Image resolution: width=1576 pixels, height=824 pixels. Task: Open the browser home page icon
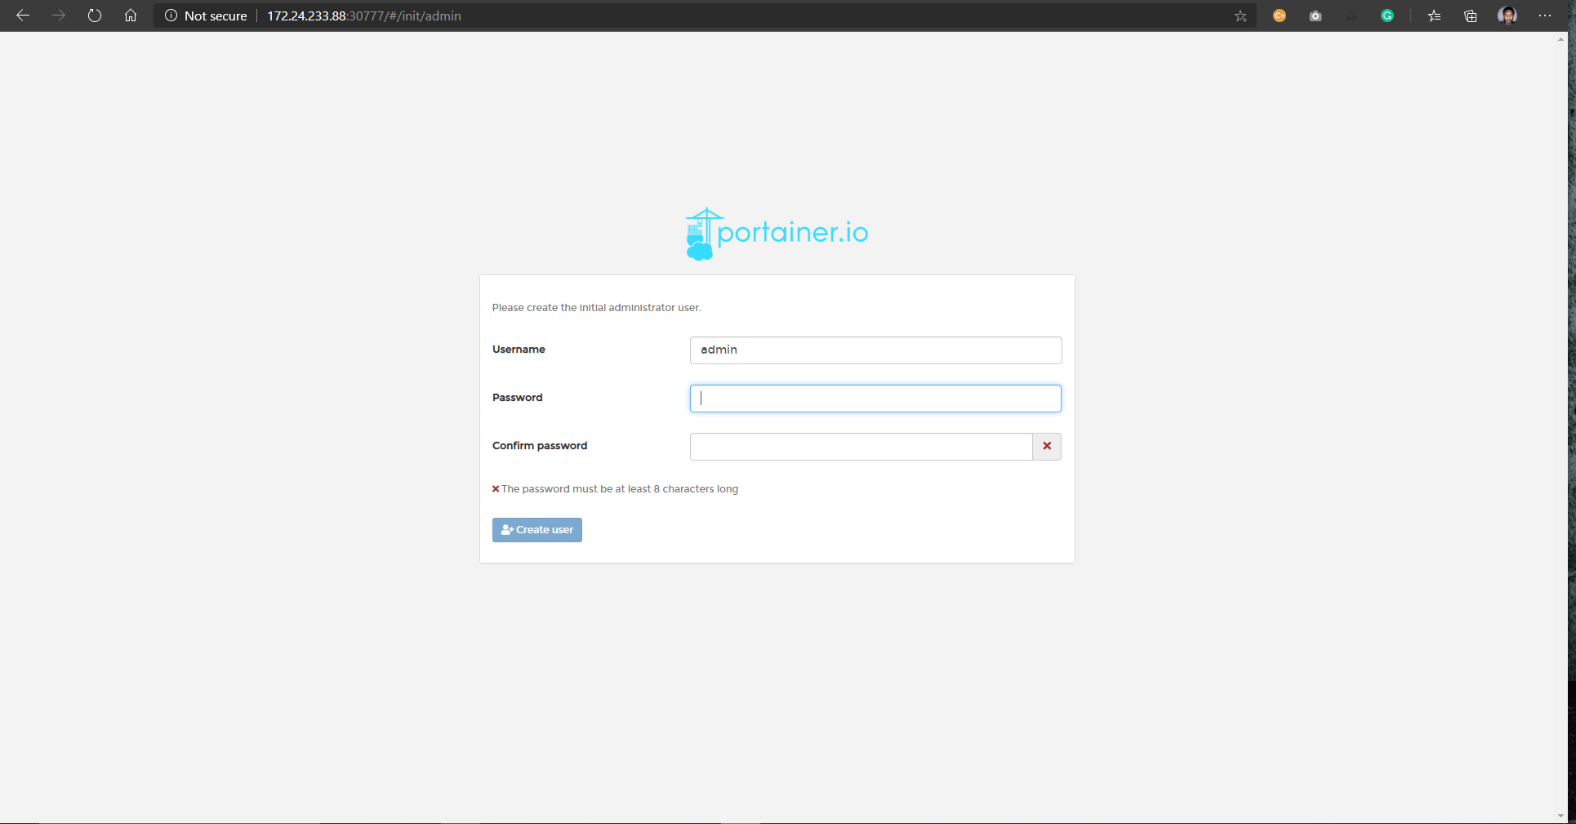tap(131, 16)
